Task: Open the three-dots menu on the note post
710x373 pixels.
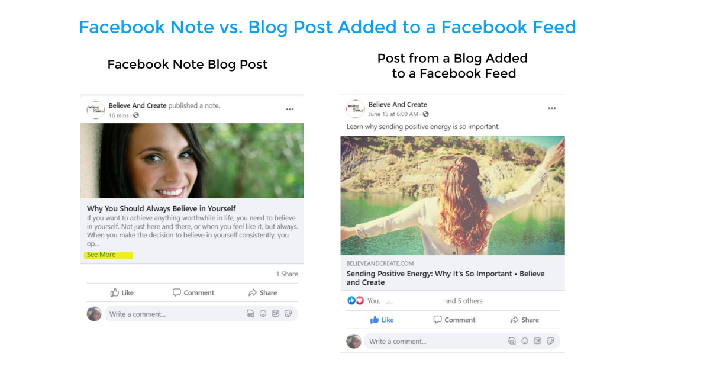Action: [290, 110]
